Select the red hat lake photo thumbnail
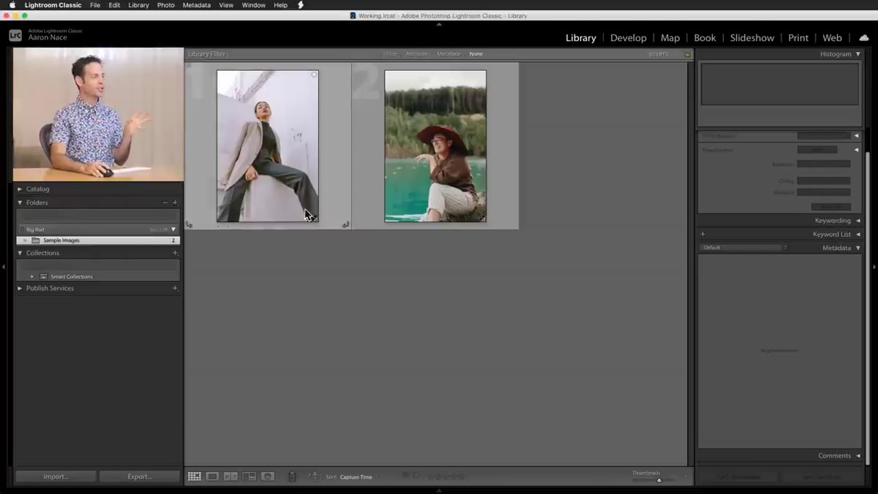Screen dimensions: 878x494 [x=435, y=146]
